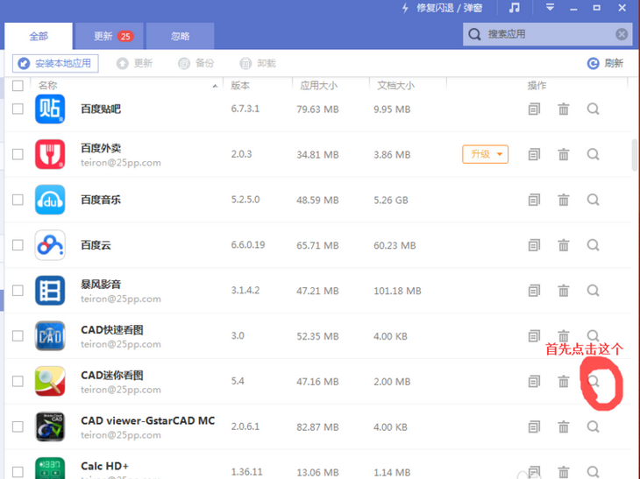Open the music note icon in title bar

click(x=515, y=8)
